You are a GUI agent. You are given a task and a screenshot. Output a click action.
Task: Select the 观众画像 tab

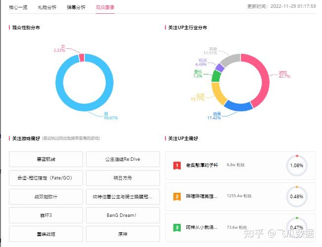tap(105, 7)
